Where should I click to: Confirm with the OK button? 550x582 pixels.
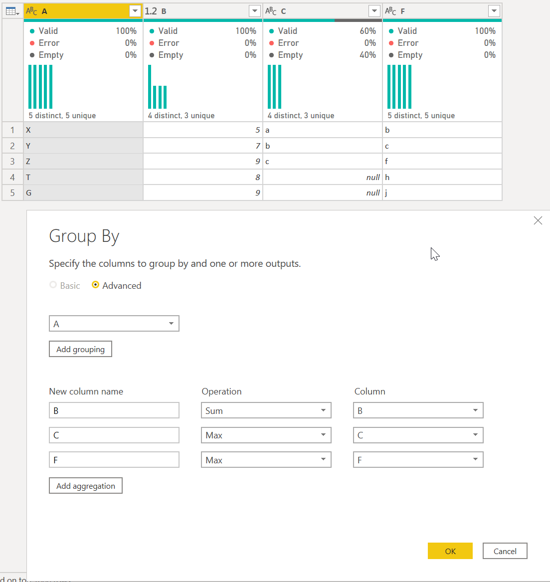pos(450,551)
